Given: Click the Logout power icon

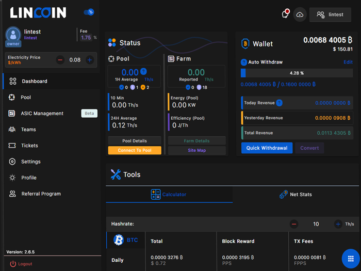Looking at the screenshot, I should [13, 264].
